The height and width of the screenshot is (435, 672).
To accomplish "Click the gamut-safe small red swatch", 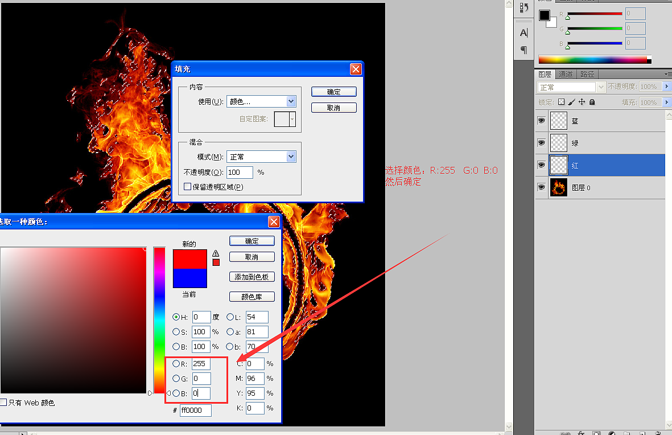I will point(216,262).
